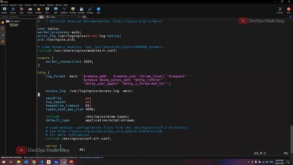Open Chrome from the taskbar

pyautogui.click(x=33, y=162)
